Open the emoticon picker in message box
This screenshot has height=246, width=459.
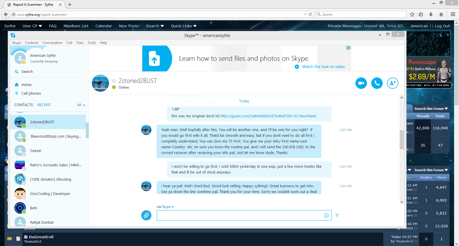(326, 215)
